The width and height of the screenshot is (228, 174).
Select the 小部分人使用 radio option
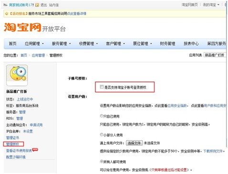[x=102, y=134]
